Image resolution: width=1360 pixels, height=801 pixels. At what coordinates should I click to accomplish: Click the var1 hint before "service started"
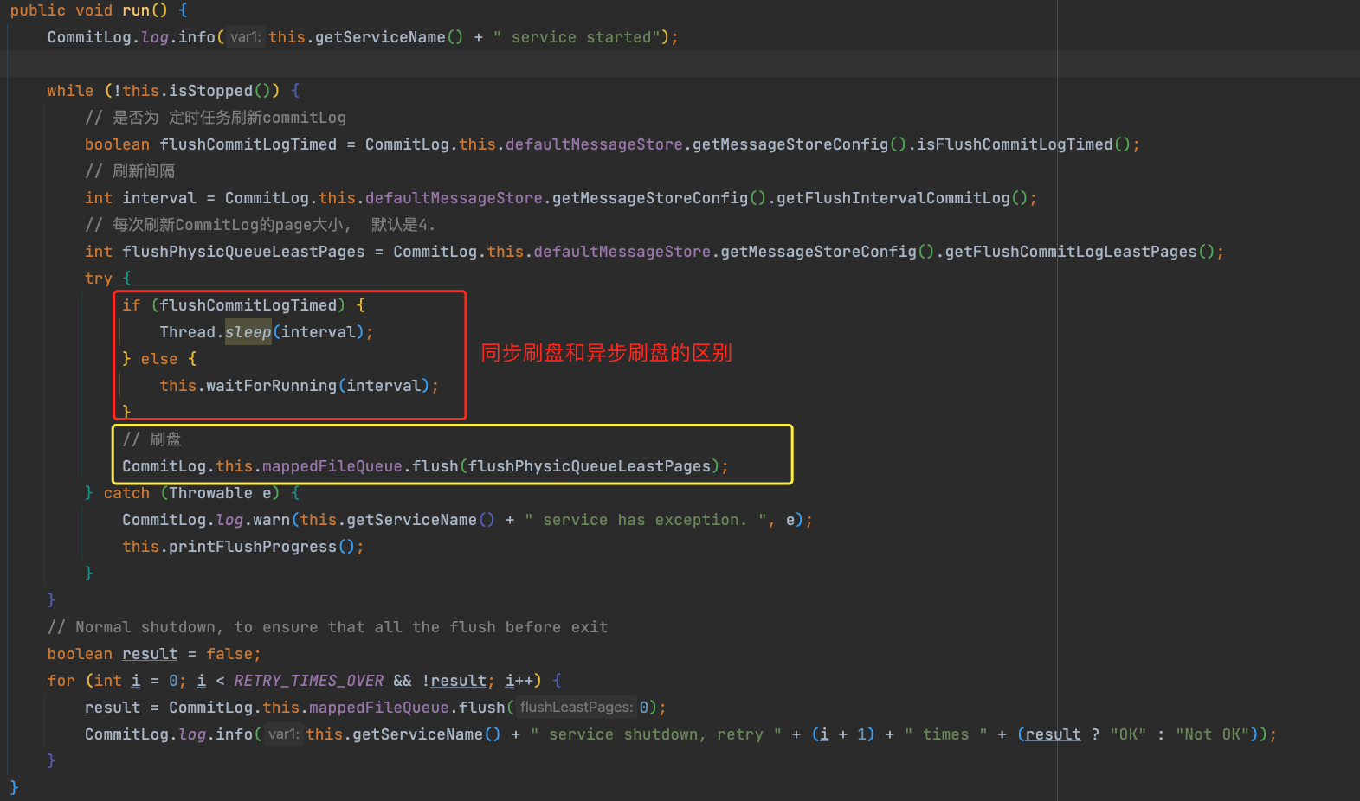pyautogui.click(x=245, y=37)
